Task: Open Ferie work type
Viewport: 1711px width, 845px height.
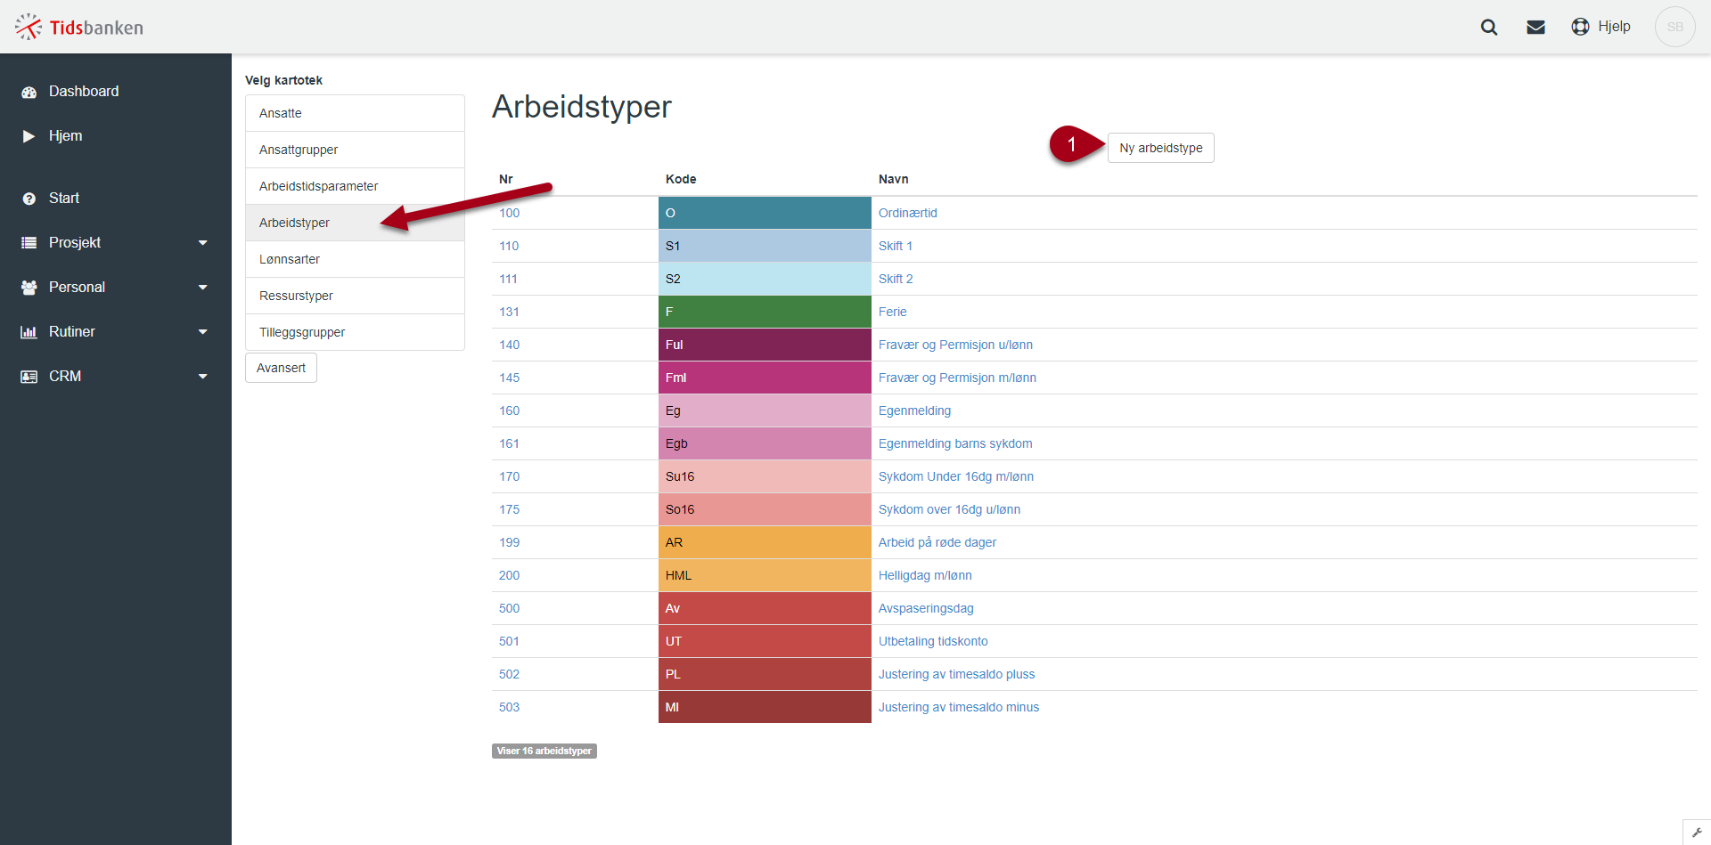Action: tap(892, 312)
